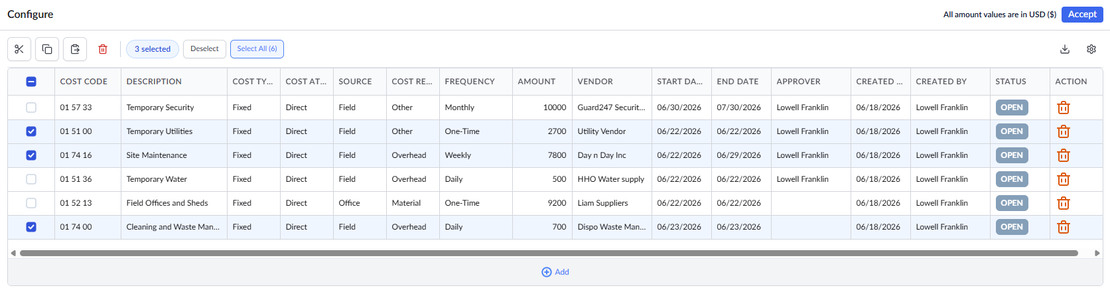Select the Liam Suppliers cell

612,203
